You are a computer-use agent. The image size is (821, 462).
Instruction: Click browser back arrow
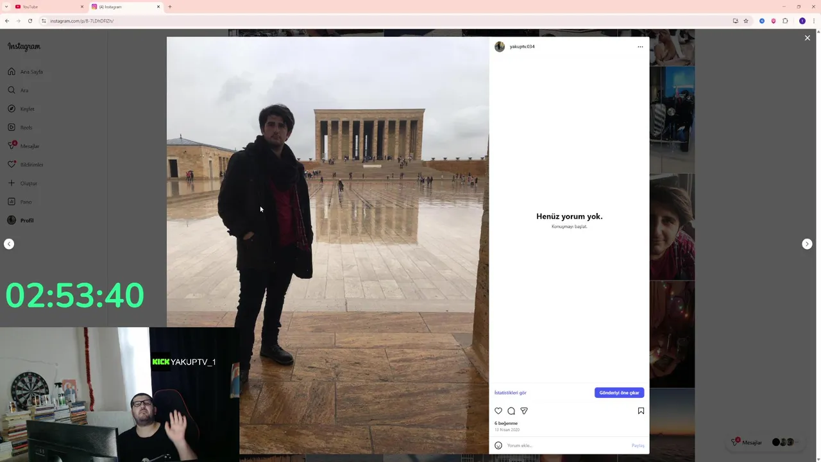tap(7, 21)
